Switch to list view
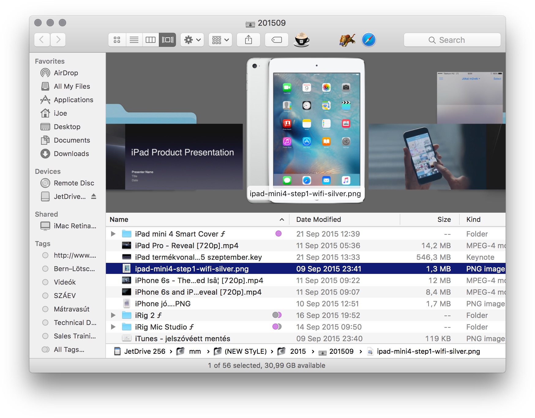 coord(134,40)
